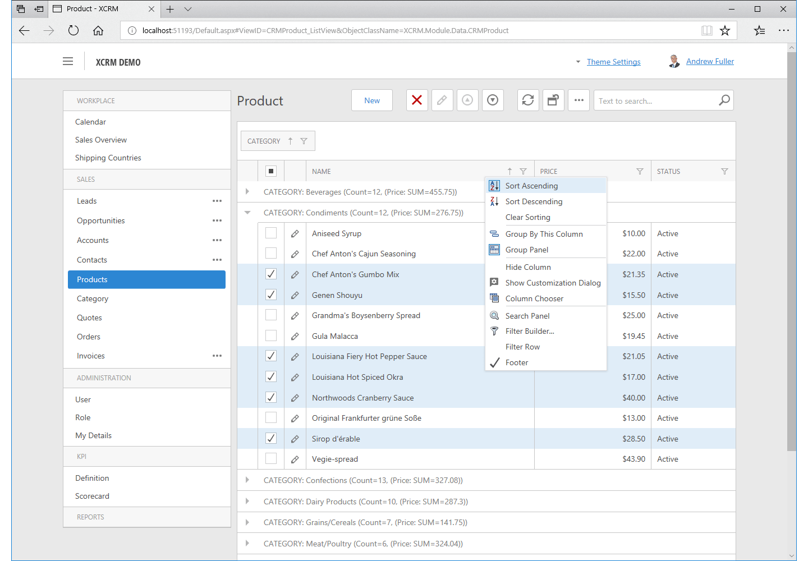
Task: Check the Aniseed Syrup row checkbox
Action: click(271, 233)
